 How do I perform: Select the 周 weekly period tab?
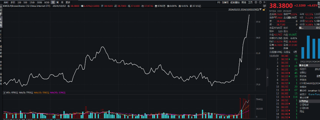[57, 2]
